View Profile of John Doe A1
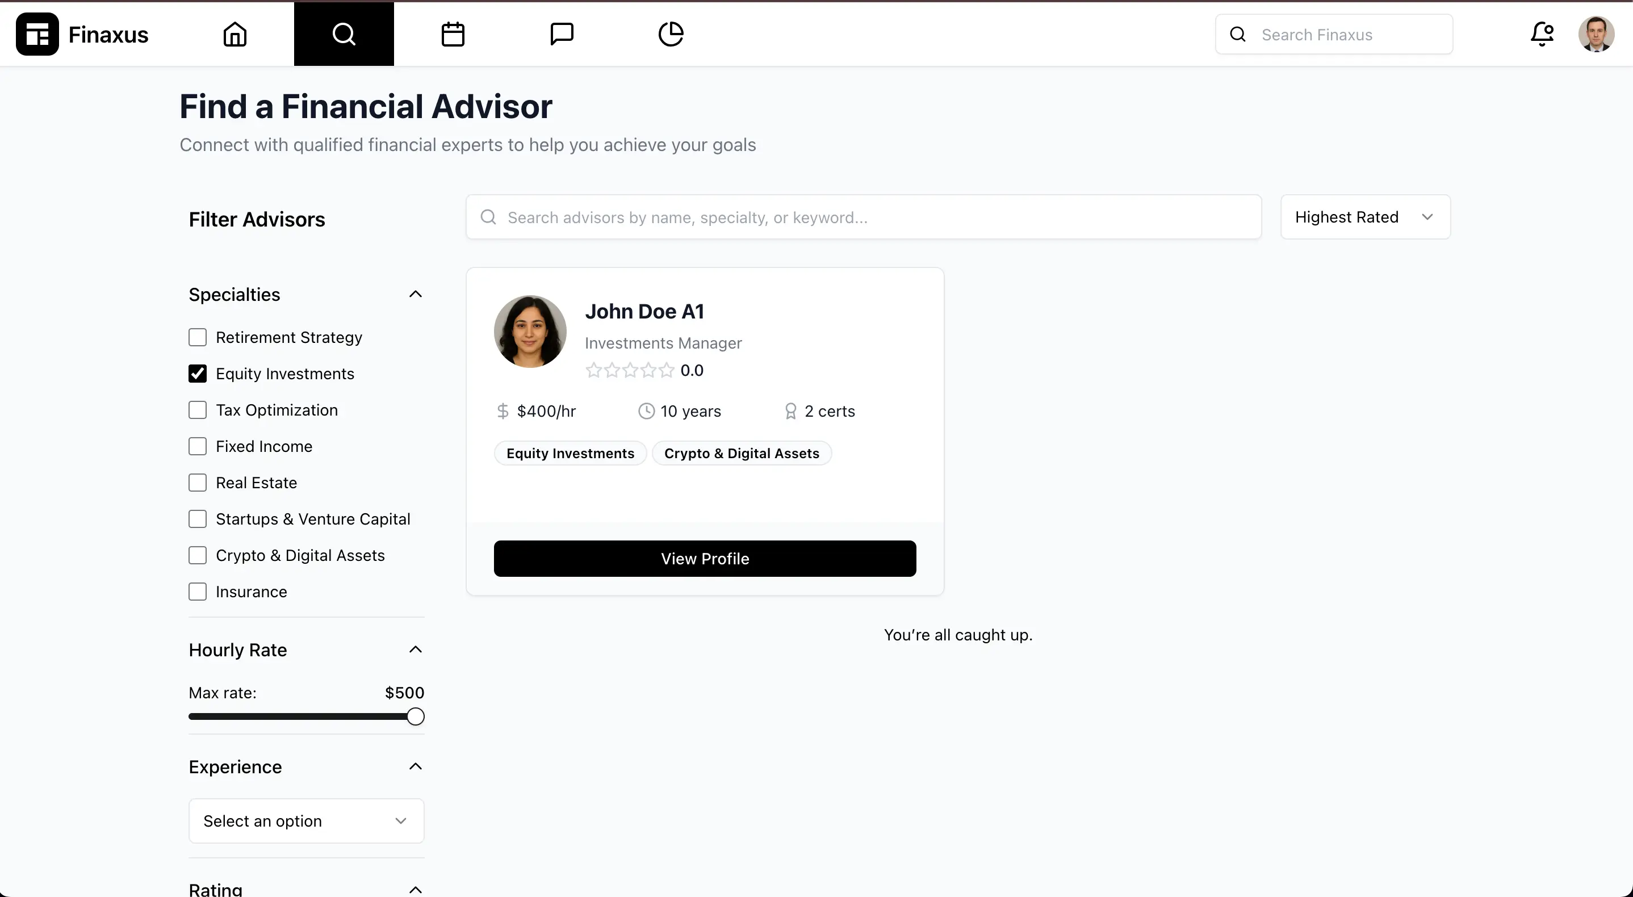The width and height of the screenshot is (1633, 897). point(704,558)
